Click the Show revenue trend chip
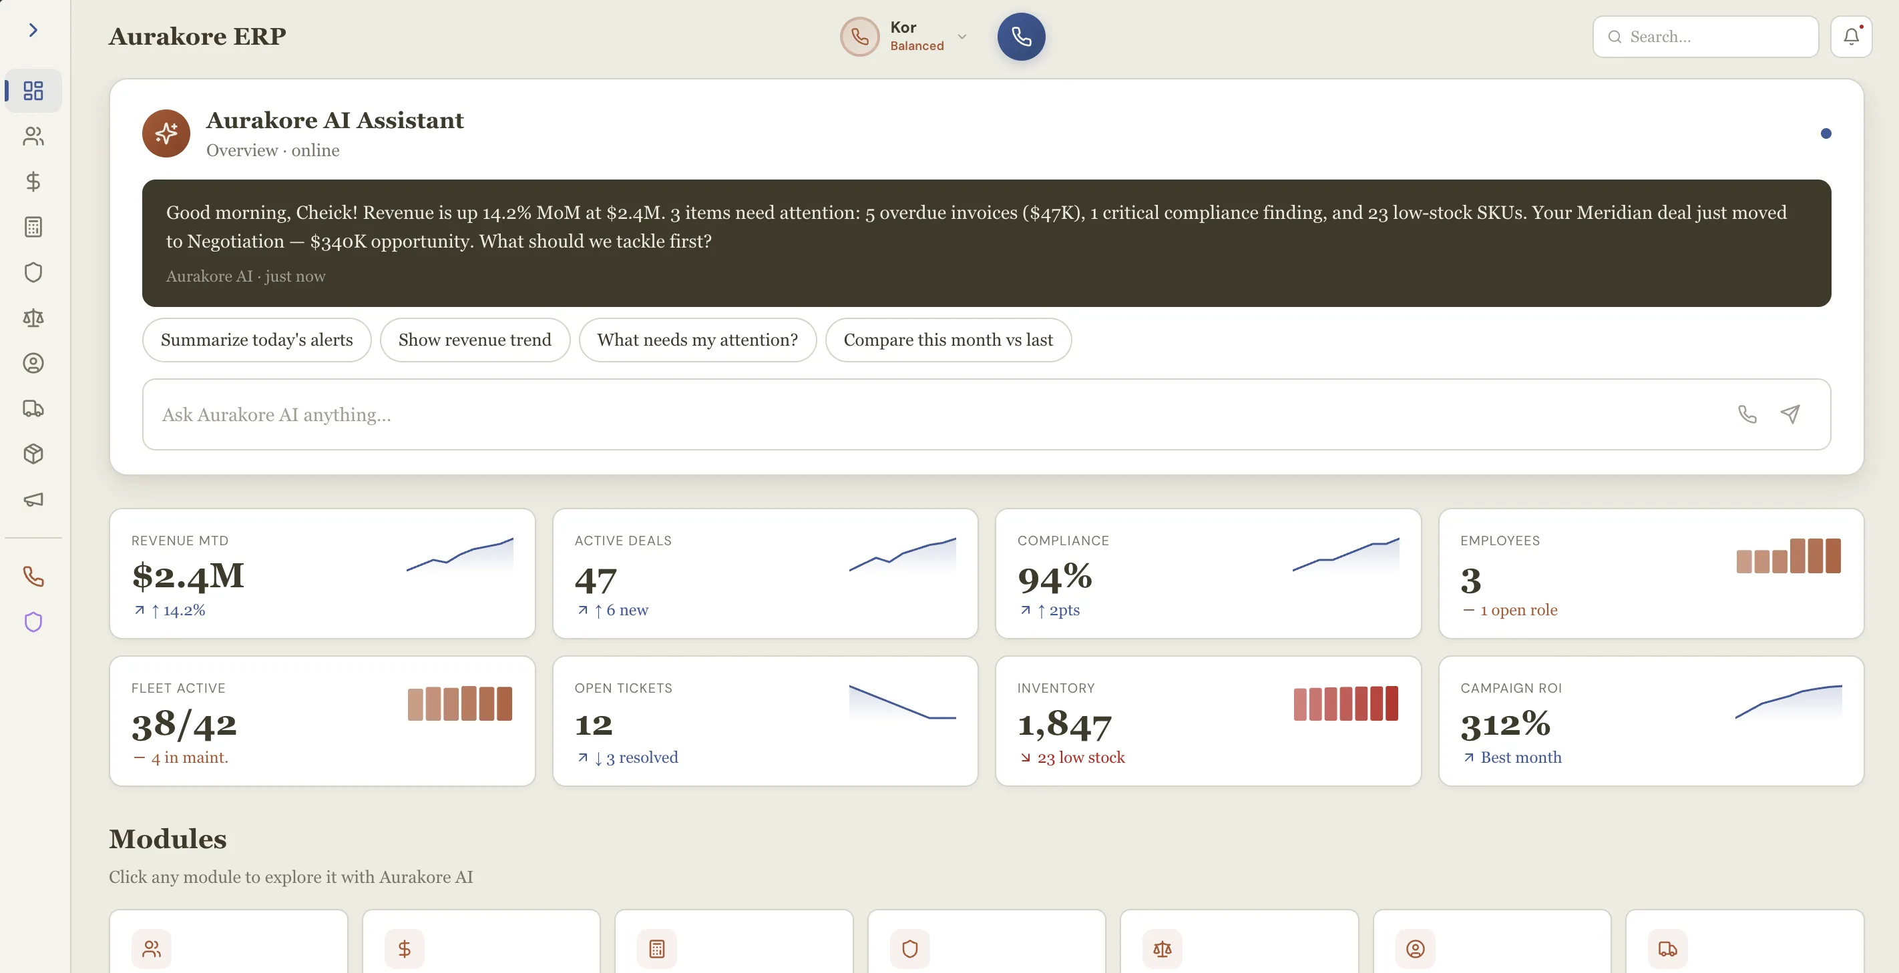Screen dimensions: 1899x973 click(475, 340)
